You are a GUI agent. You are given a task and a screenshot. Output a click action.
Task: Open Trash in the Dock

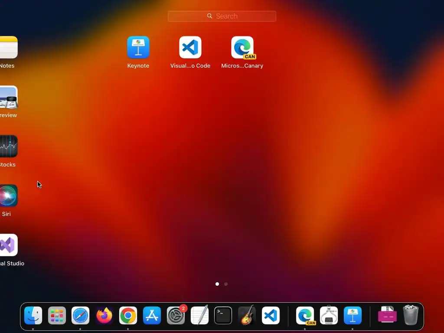(x=411, y=315)
